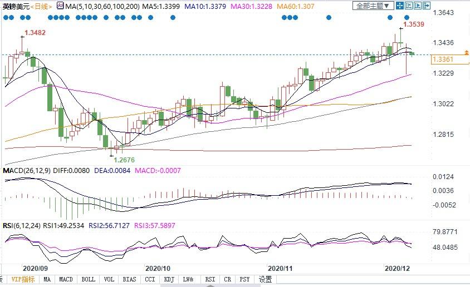Click the MA(5,10,30,60,100,200) parameter label

coord(102,6)
